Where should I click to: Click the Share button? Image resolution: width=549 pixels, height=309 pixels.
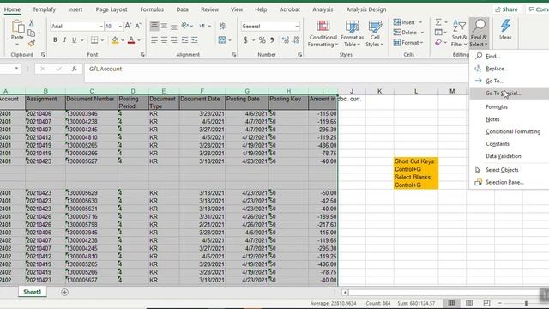point(507,9)
